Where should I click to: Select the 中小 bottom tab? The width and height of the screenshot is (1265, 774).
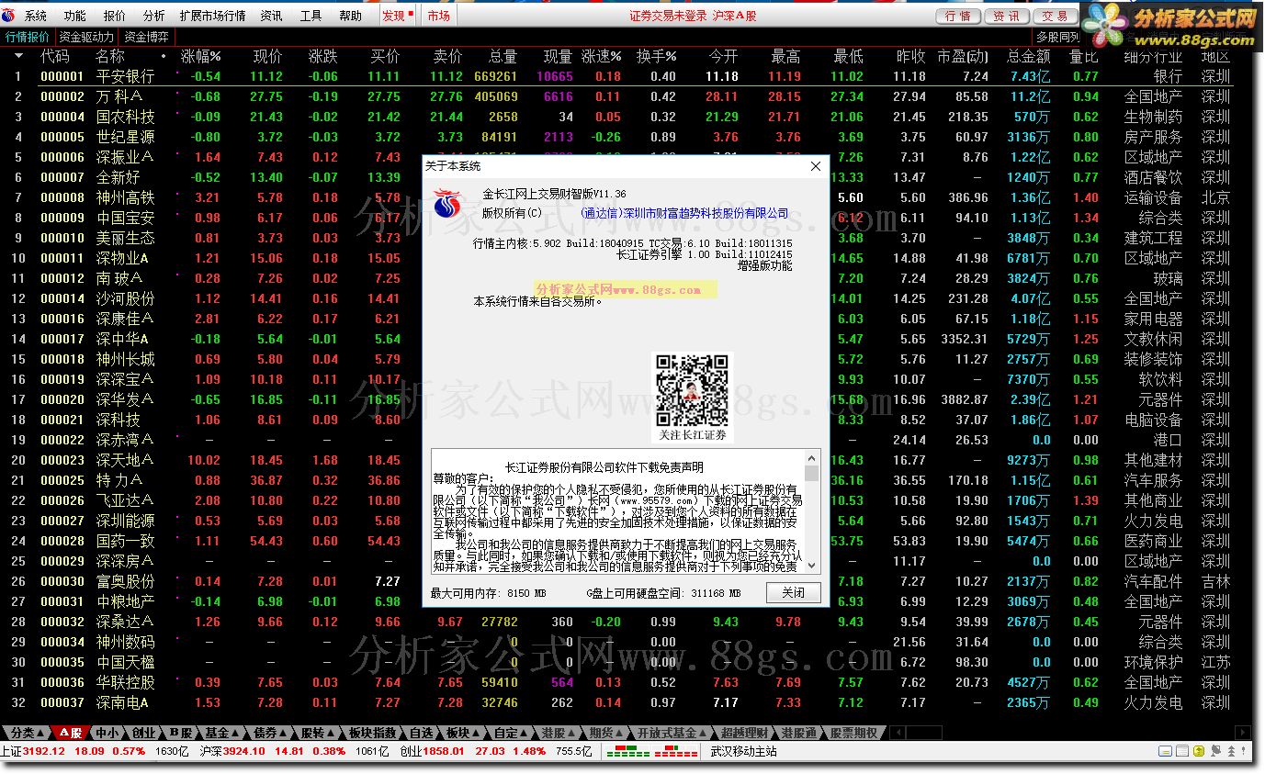click(x=107, y=733)
